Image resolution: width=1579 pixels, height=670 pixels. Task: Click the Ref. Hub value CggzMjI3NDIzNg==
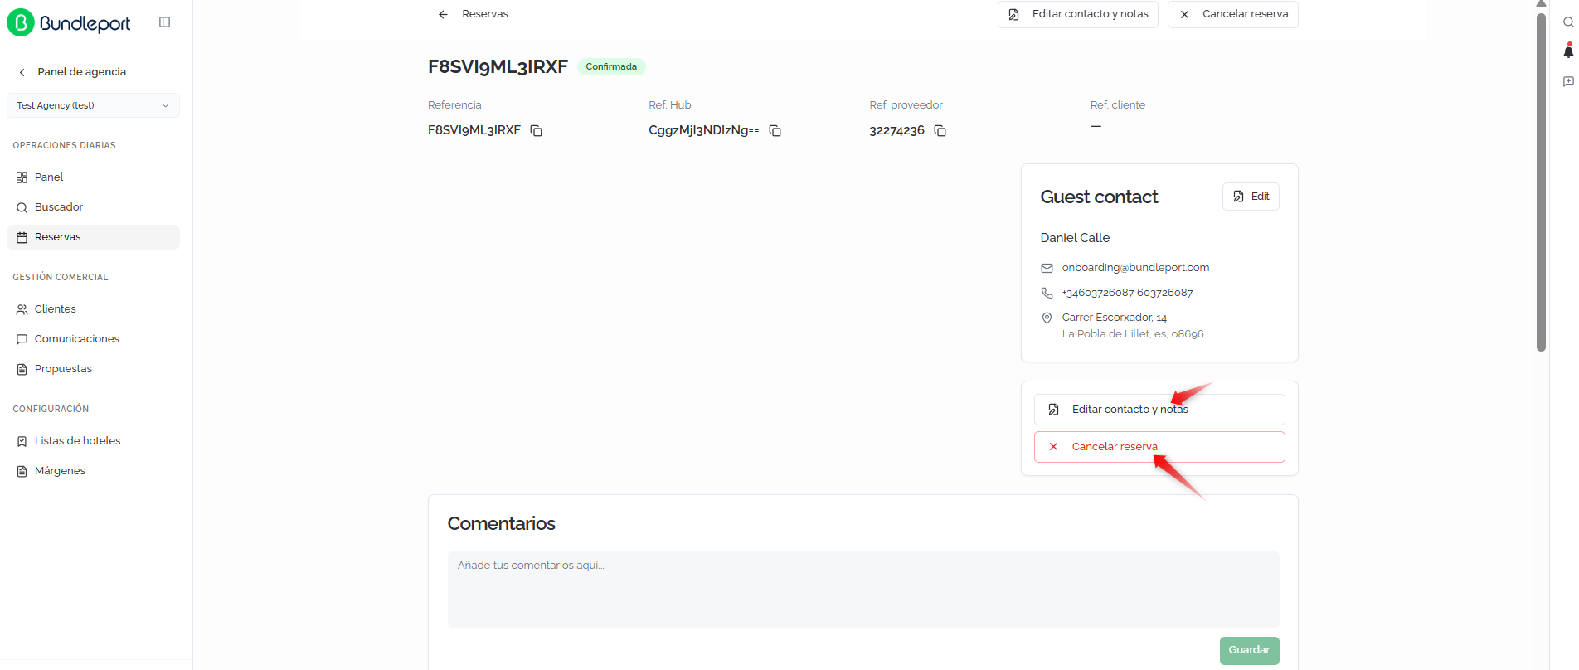tap(703, 131)
